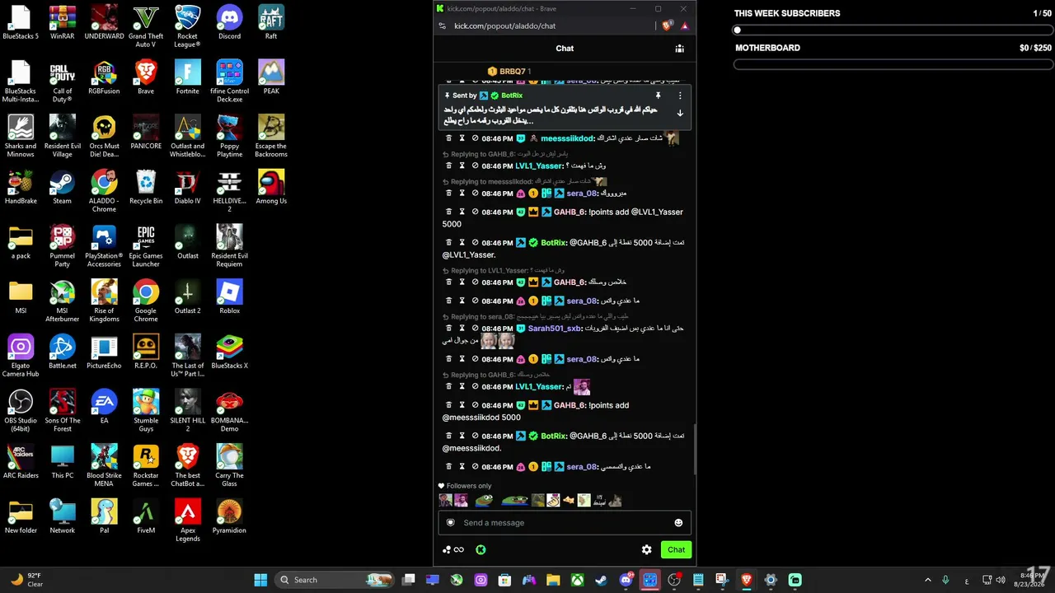Open the Fortnite desktop shortcut
The image size is (1055, 593).
[187, 77]
